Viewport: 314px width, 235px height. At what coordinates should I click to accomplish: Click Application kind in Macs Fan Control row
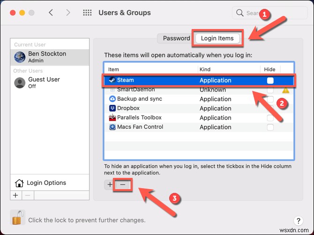(216, 127)
